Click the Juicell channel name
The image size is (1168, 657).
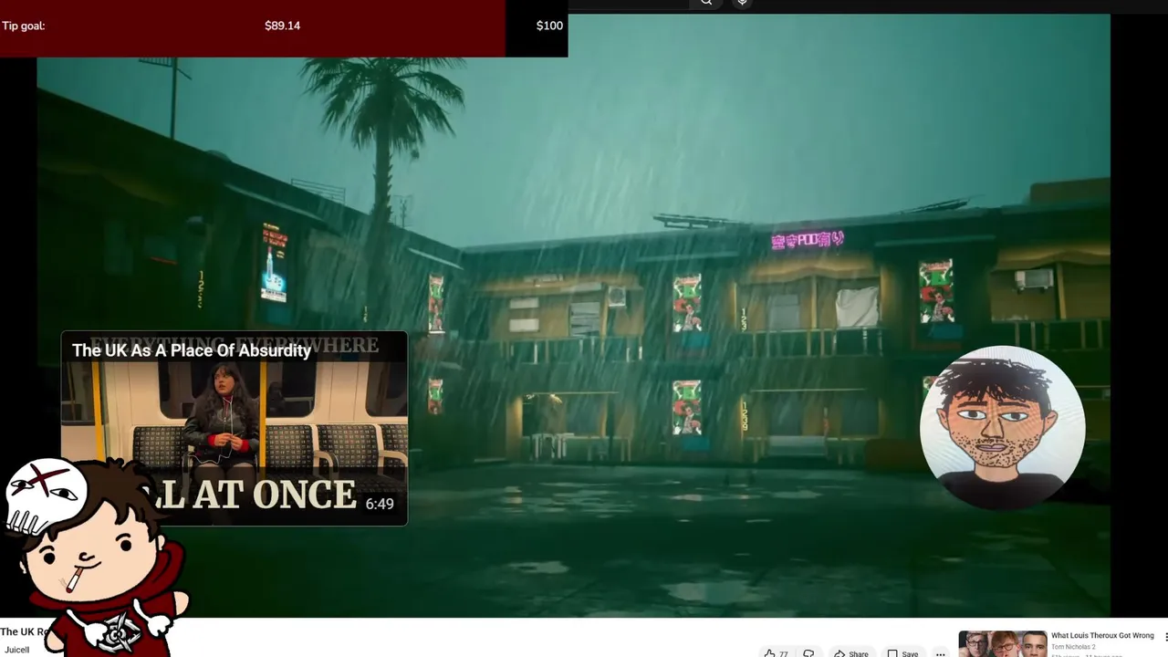coord(16,650)
